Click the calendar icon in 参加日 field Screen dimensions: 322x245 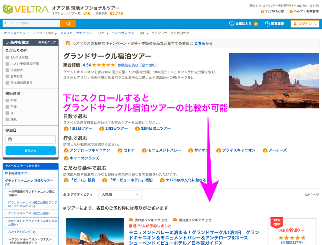pyautogui.click(x=10, y=139)
